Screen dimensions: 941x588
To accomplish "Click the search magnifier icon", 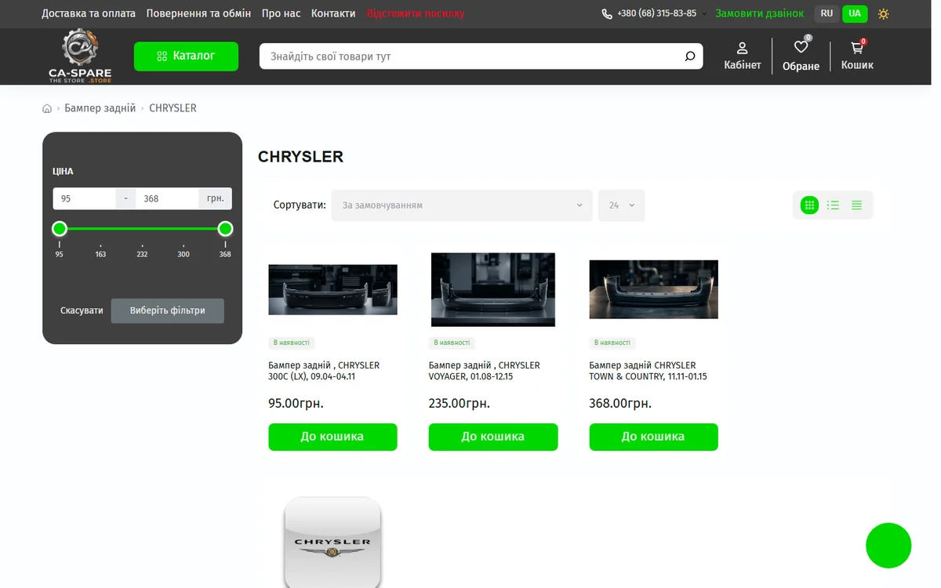I will click(x=690, y=56).
